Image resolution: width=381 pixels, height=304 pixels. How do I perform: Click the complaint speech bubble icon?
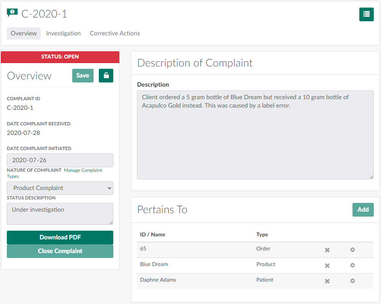coord(12,13)
